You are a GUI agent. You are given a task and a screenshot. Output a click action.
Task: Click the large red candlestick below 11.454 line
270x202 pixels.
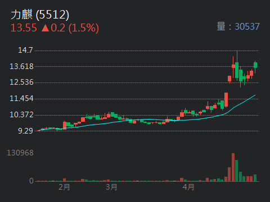click(x=226, y=100)
